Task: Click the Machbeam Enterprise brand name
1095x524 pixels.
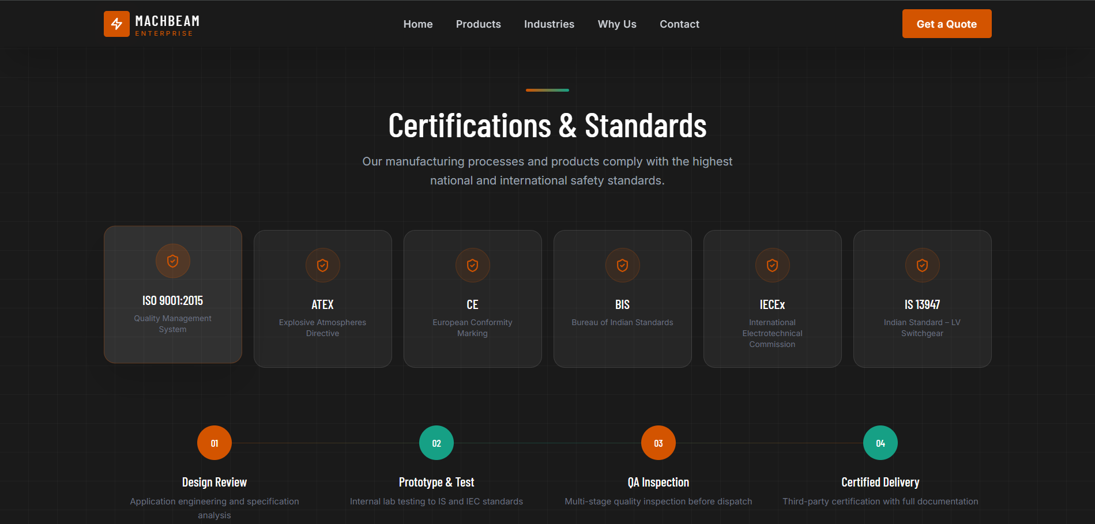Action: pyautogui.click(x=167, y=25)
